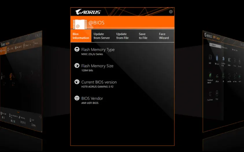This screenshot has width=244, height=152.
Task: Switch to Update from Server tab
Action: point(101,36)
